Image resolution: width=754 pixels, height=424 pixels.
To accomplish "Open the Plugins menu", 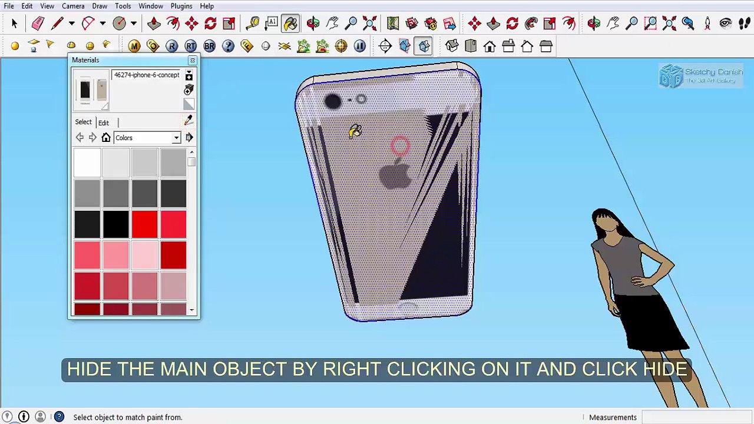I will click(181, 6).
